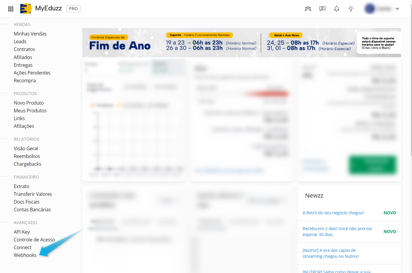Open the Chargebacks report
This screenshot has height=273, width=412.
point(27,164)
